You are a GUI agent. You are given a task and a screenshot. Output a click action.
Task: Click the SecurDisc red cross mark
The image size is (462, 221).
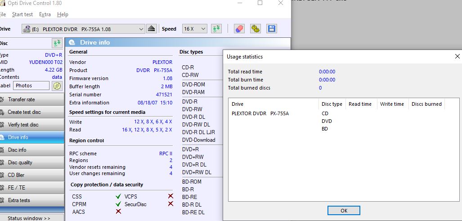(x=170, y=203)
